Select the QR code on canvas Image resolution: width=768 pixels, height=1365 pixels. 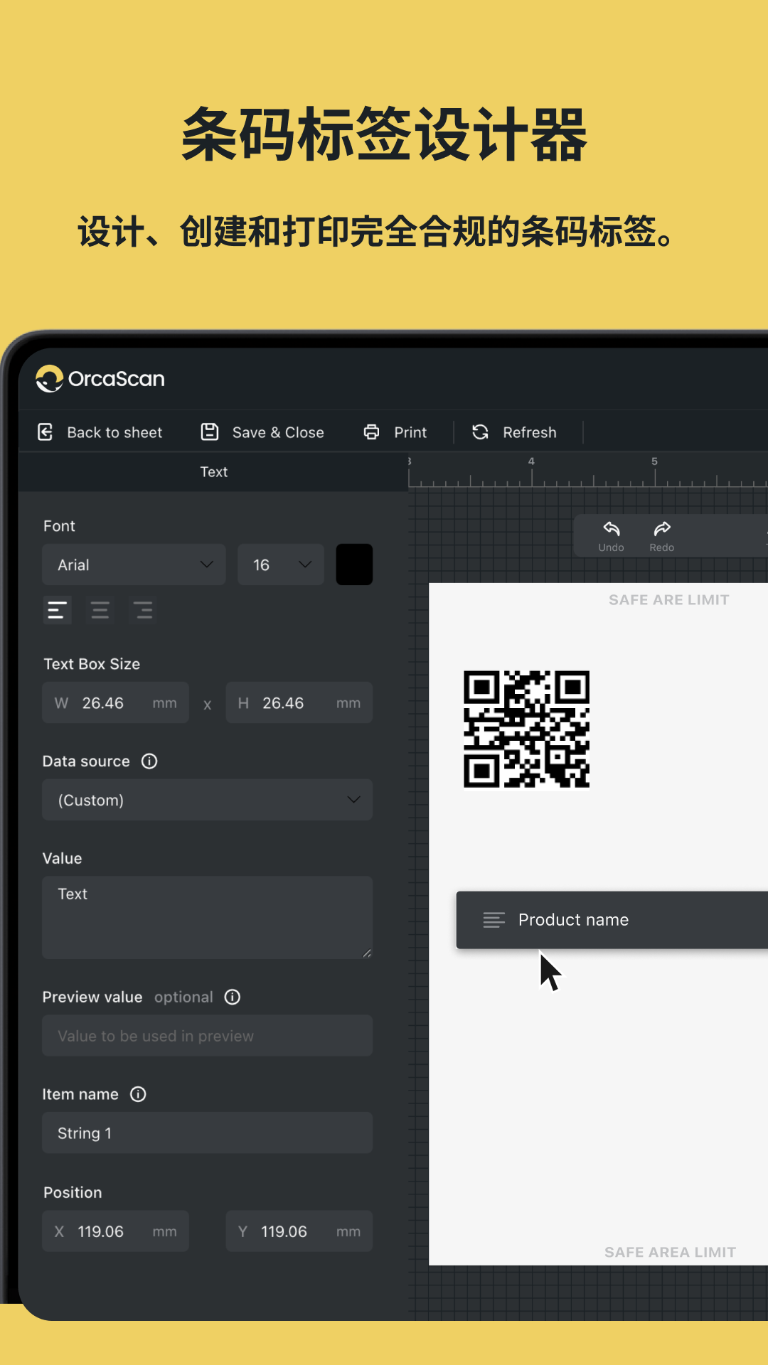coord(527,729)
